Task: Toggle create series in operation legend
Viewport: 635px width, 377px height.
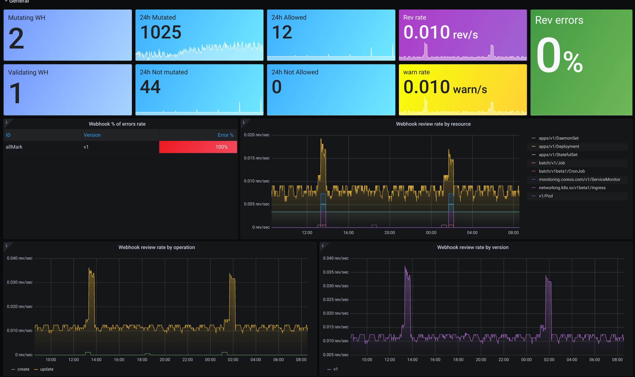Action: click(x=23, y=369)
